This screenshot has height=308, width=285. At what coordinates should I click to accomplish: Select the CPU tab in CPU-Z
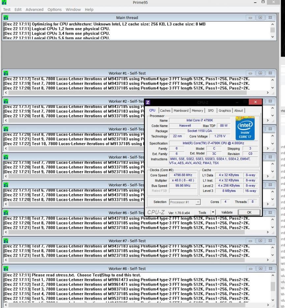(x=152, y=110)
